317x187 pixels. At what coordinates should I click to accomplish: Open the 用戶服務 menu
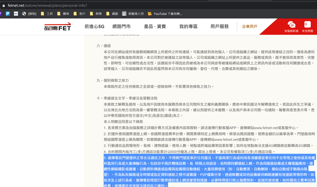pyautogui.click(x=220, y=26)
